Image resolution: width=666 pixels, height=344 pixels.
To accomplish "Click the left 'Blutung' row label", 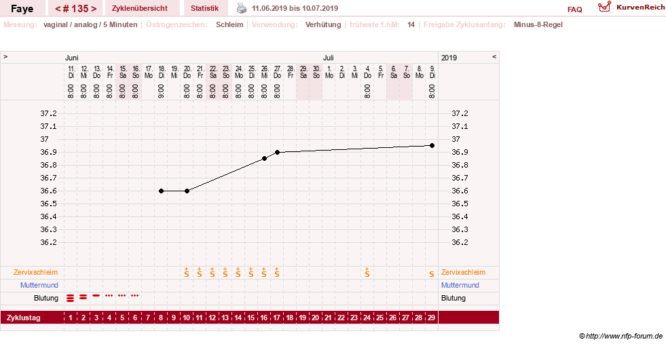I will pyautogui.click(x=46, y=298).
